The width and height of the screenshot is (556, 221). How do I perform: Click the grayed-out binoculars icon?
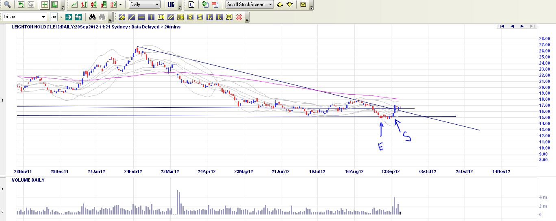point(102,17)
